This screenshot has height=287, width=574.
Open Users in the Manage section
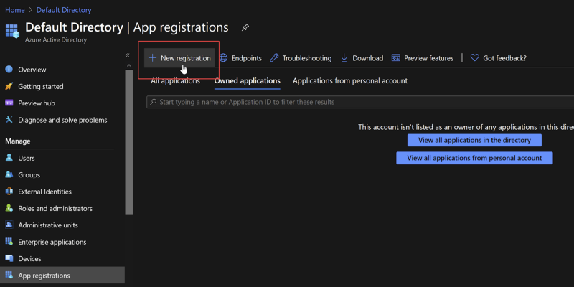point(27,158)
